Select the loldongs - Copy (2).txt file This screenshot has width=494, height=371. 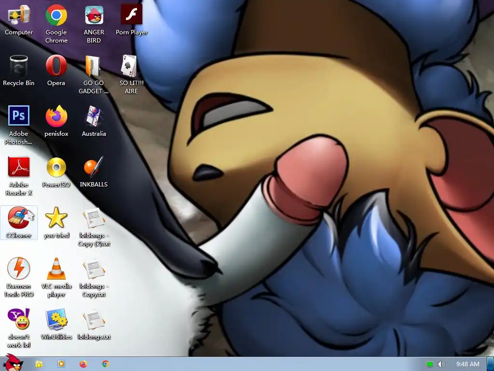click(94, 227)
